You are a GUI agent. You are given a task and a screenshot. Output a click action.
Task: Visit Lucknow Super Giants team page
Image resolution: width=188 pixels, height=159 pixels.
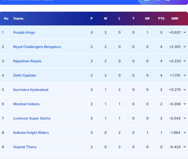[x=32, y=118]
